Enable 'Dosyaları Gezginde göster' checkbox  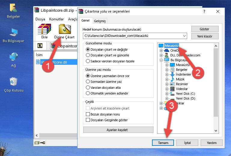tap(88, 120)
